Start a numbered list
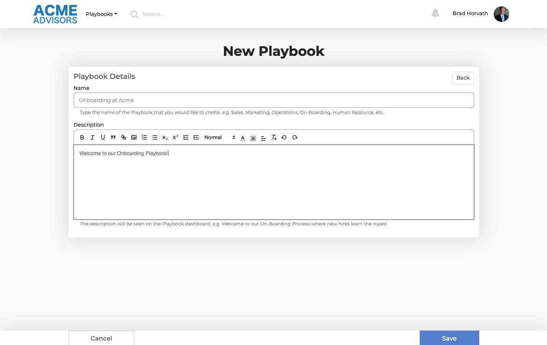Screen dimensions: 547x345 (144, 137)
